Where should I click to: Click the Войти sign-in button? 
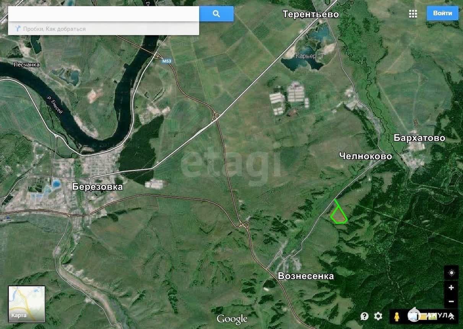(442, 13)
